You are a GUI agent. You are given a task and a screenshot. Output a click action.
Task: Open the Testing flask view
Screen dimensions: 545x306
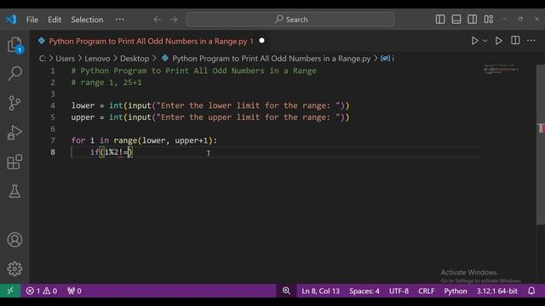click(x=14, y=191)
